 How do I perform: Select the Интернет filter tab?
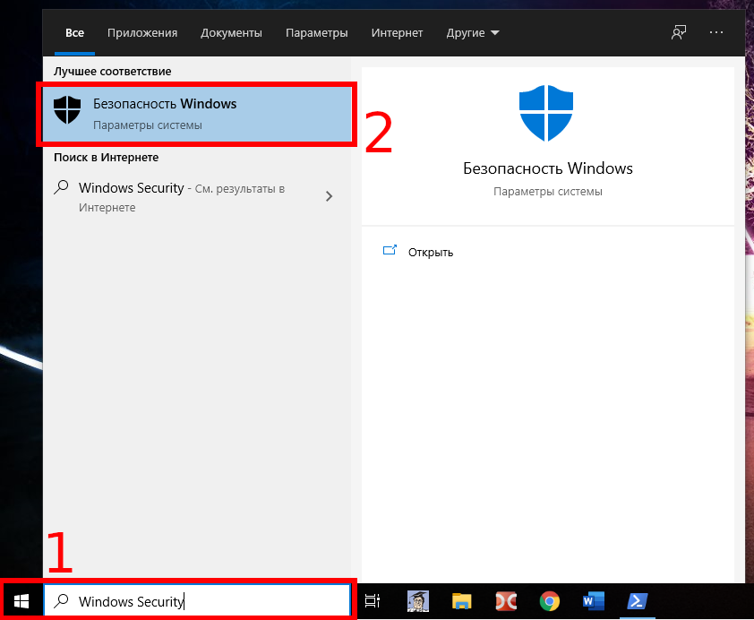coord(397,33)
